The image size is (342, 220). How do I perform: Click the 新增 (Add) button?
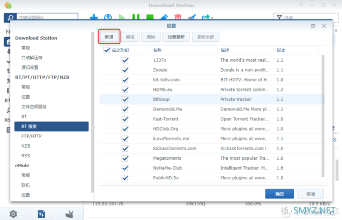coord(109,37)
